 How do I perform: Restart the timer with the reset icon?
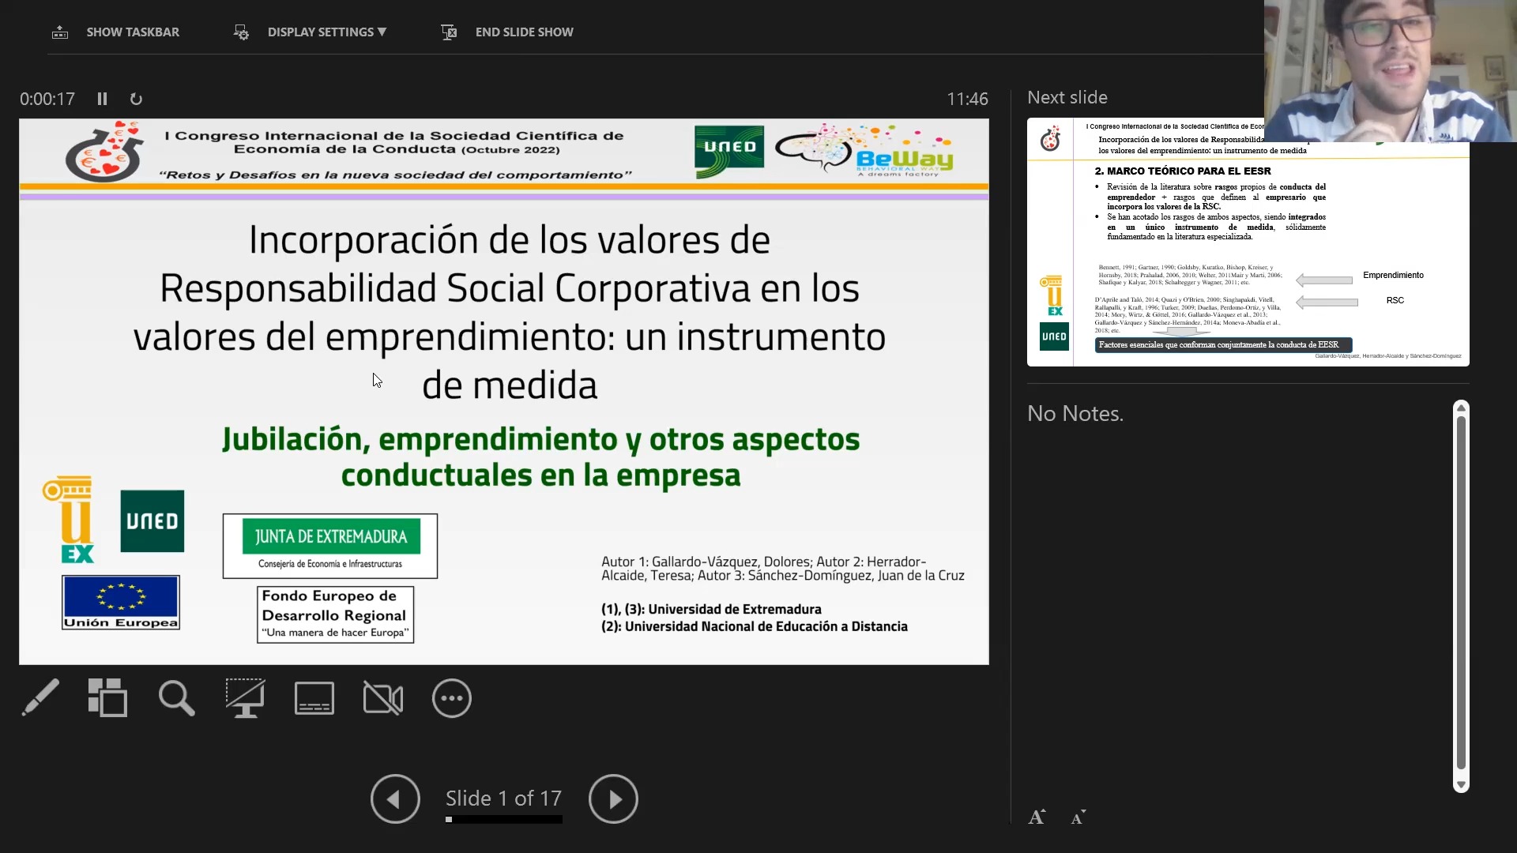[x=136, y=99]
